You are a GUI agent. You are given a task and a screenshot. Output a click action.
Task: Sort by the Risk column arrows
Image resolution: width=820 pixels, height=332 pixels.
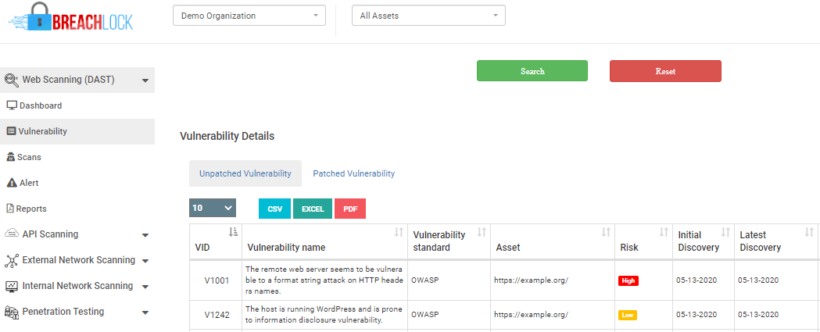[x=663, y=232]
